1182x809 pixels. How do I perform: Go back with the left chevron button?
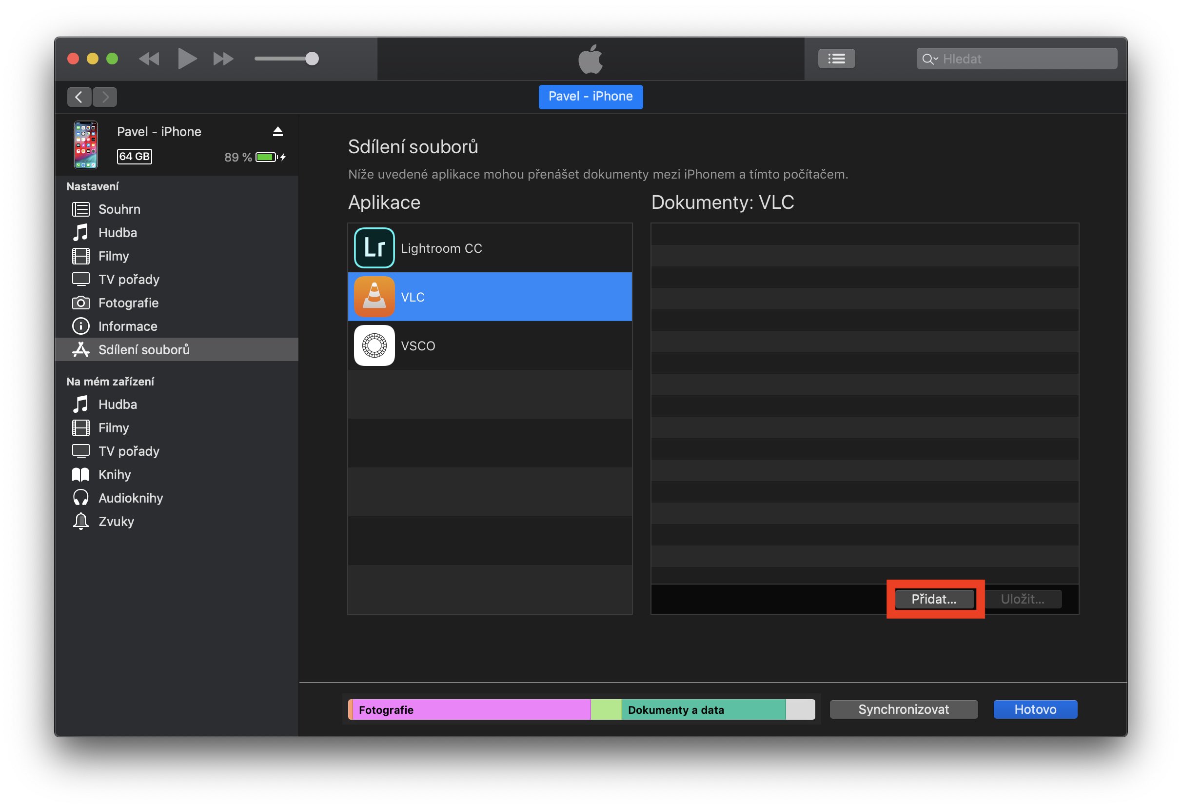click(x=79, y=97)
